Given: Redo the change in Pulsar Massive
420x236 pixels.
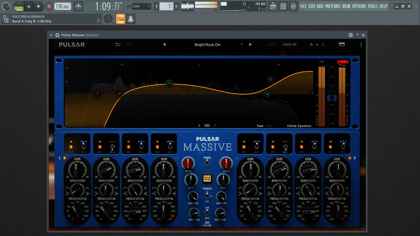Looking at the screenshot, I should click(130, 45).
